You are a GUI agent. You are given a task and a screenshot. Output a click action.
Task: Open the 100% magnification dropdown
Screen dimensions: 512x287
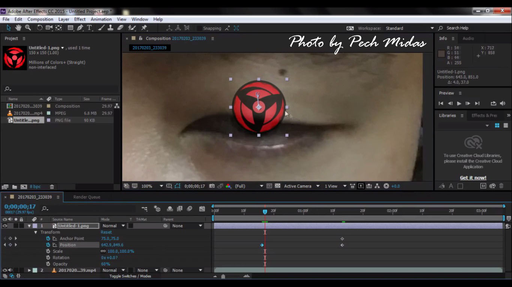coord(152,186)
